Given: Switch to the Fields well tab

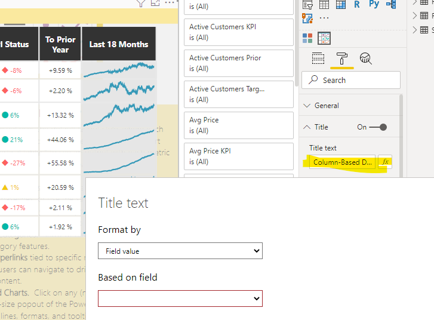Looking at the screenshot, I should (x=318, y=59).
